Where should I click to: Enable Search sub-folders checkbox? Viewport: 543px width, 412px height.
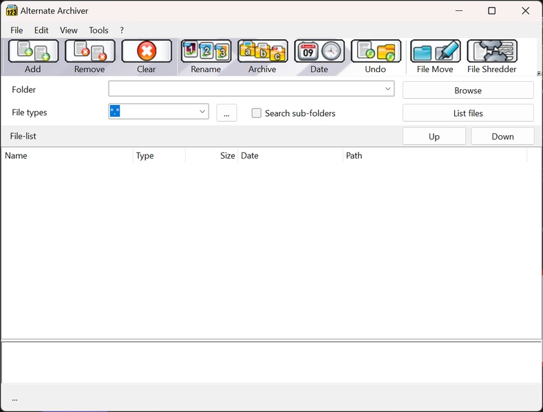pyautogui.click(x=256, y=113)
